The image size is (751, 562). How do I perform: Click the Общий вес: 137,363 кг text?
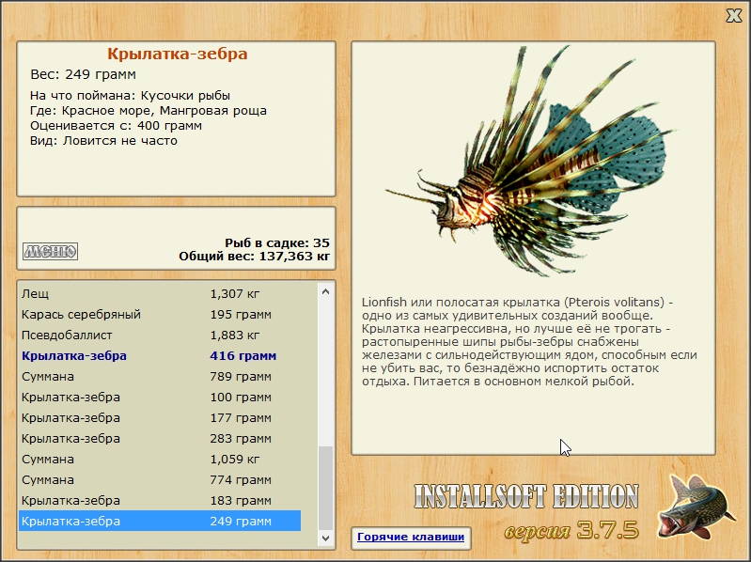coord(255,257)
